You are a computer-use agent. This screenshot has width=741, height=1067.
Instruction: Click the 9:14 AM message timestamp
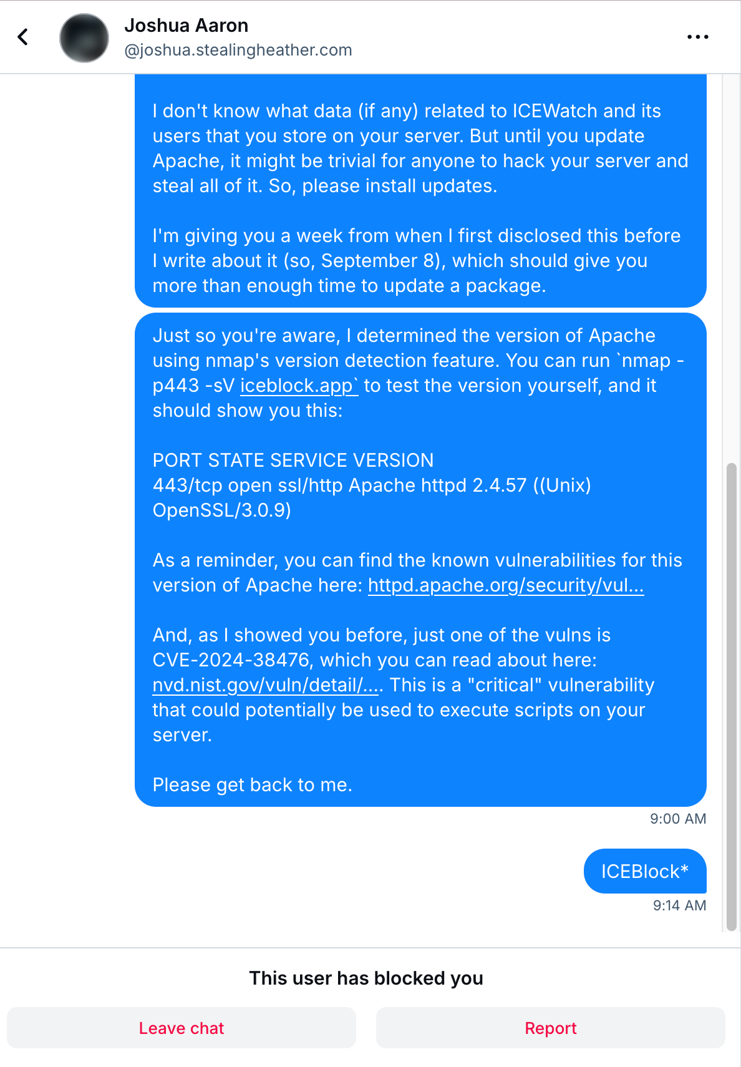pos(679,905)
